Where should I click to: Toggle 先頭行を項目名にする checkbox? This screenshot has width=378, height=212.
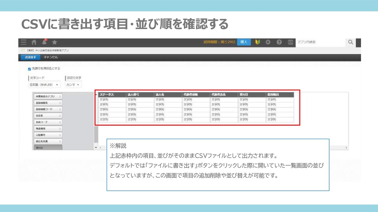[x=30, y=69]
